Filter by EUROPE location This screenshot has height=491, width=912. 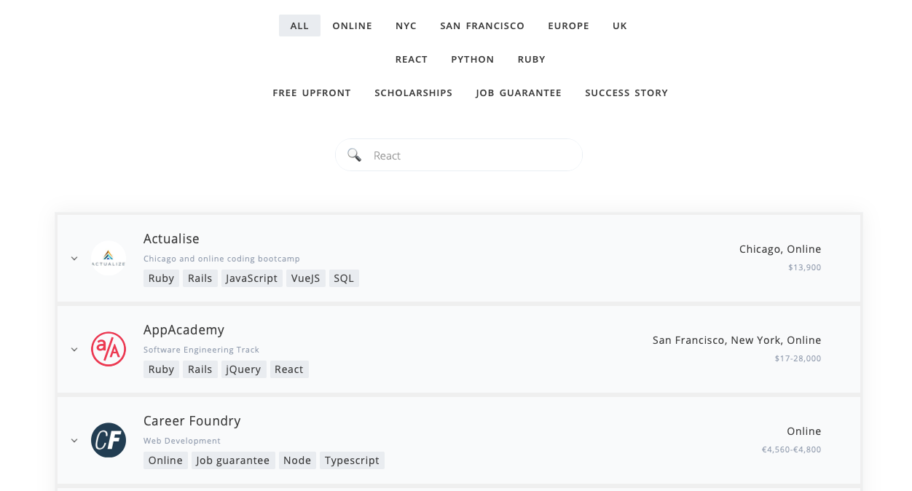(x=569, y=25)
